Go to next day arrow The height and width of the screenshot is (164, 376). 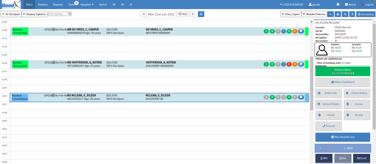coord(193,14)
